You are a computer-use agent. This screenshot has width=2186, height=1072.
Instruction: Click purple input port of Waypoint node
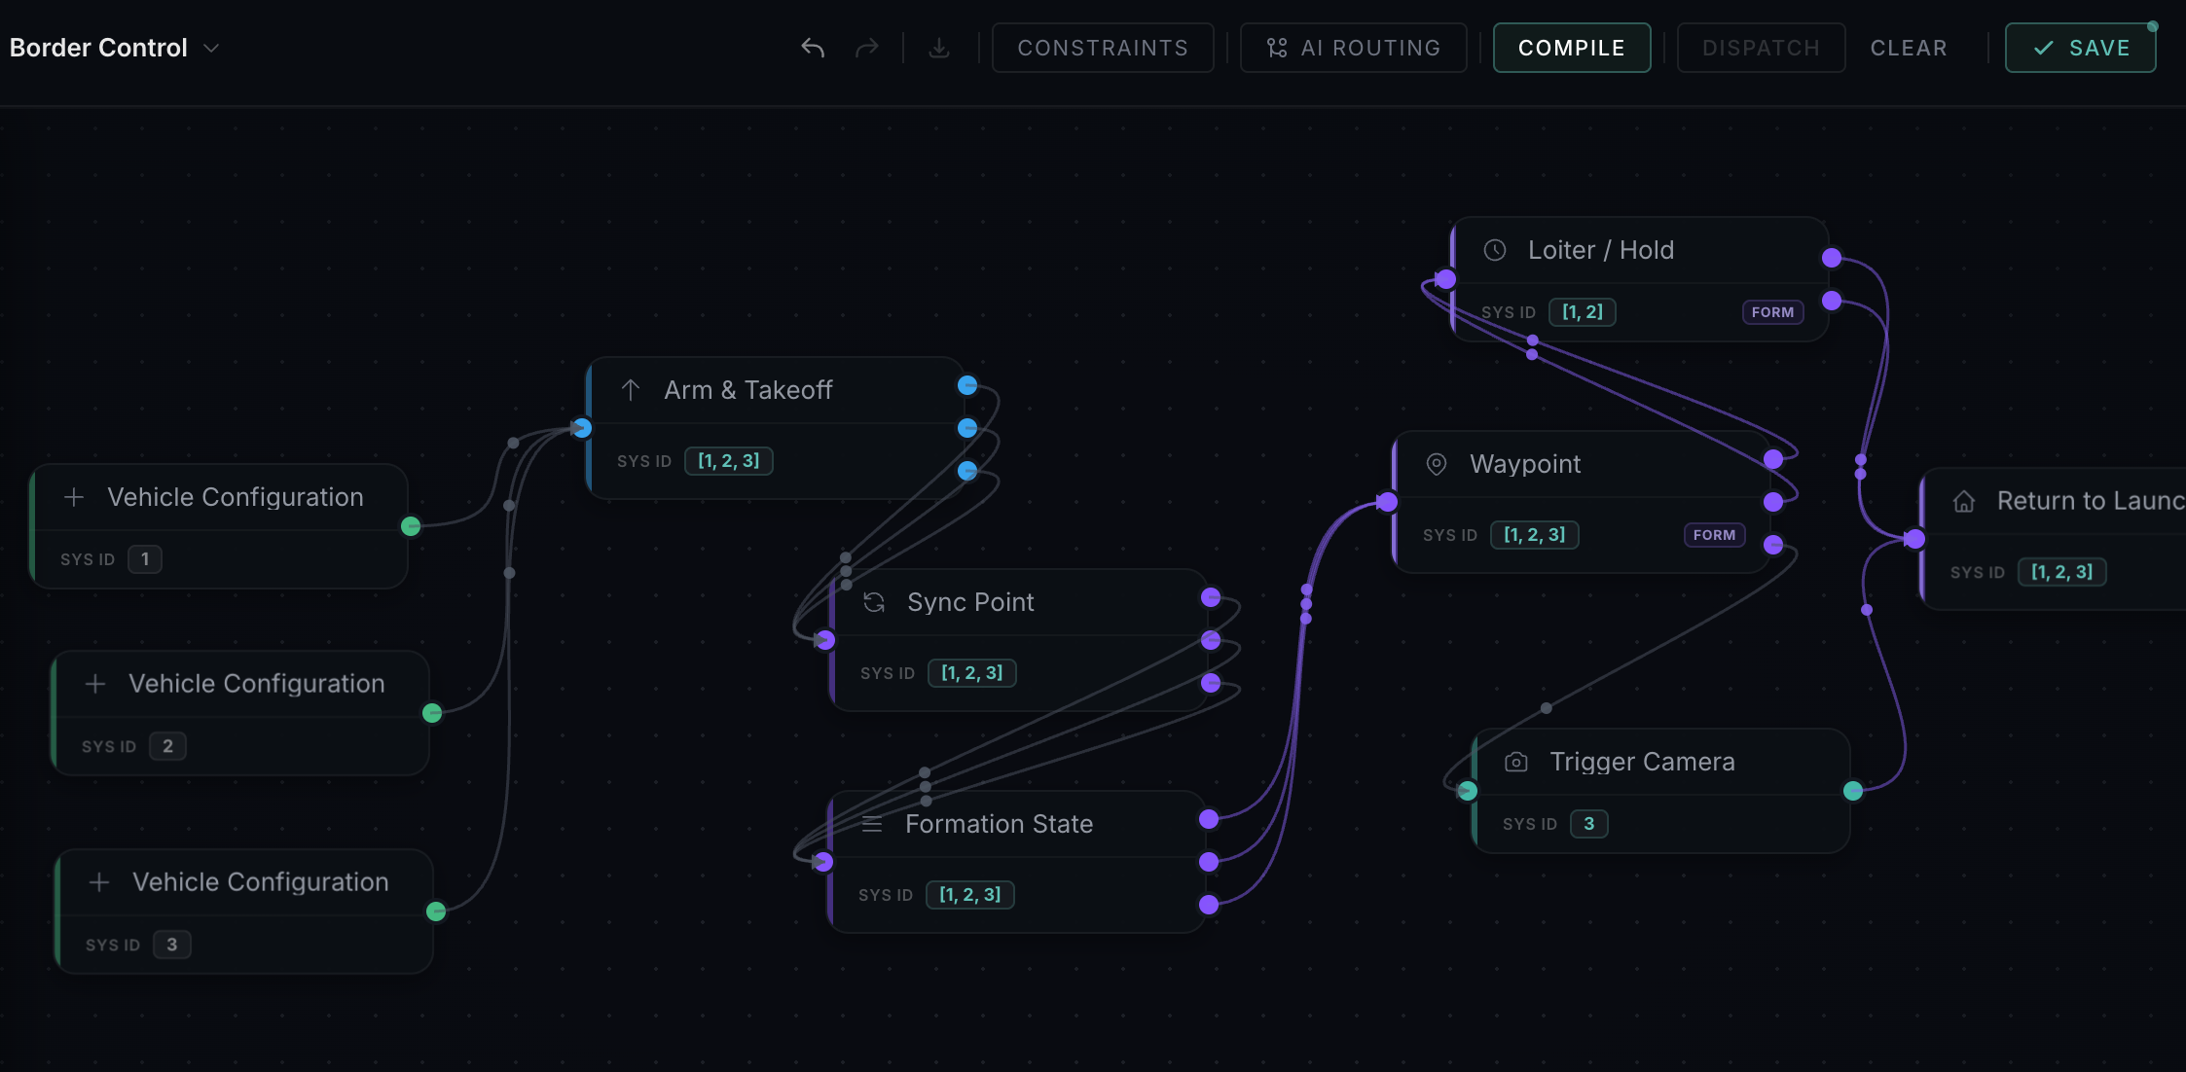coord(1388,502)
